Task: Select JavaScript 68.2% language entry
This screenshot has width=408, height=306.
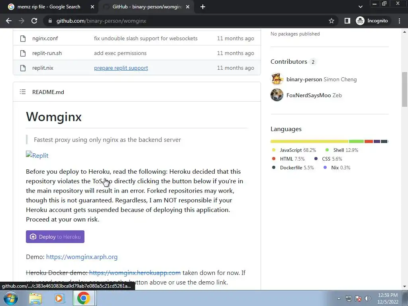Action: (294, 150)
